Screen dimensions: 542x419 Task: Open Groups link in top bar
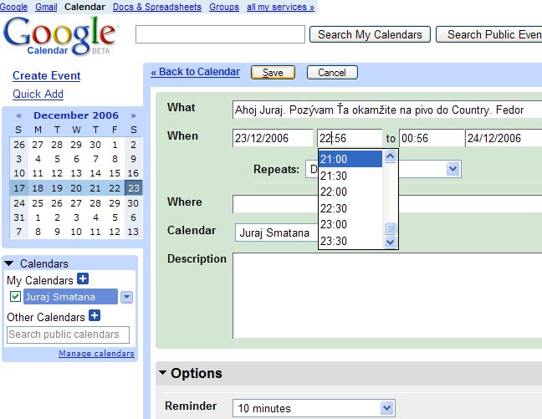click(224, 7)
